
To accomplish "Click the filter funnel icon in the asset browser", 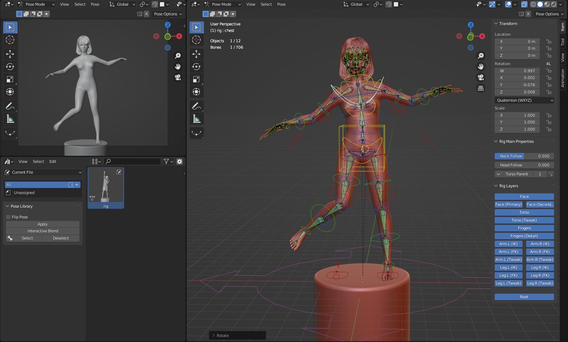I will tap(167, 161).
